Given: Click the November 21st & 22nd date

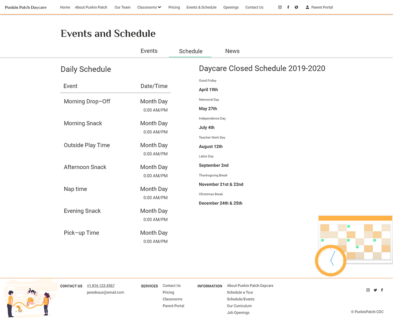Looking at the screenshot, I should (221, 184).
